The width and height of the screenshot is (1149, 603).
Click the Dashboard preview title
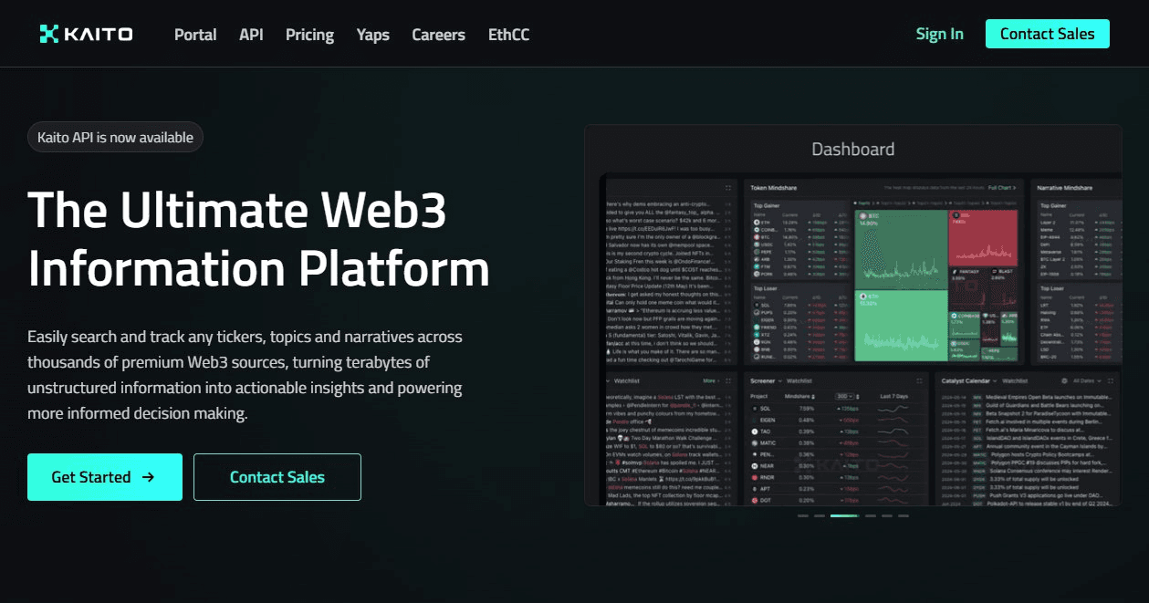coord(853,150)
